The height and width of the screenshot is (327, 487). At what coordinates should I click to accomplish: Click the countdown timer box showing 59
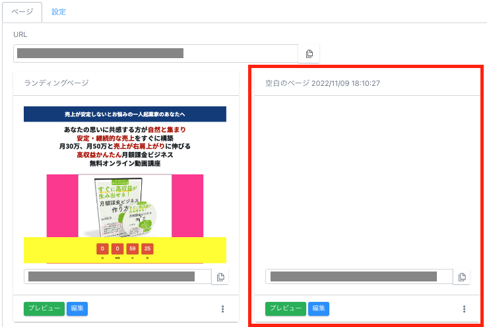pos(132,249)
